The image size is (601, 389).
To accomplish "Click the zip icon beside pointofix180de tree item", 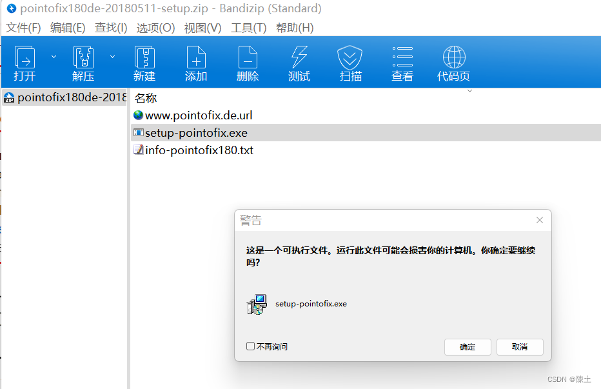I will tap(9, 97).
